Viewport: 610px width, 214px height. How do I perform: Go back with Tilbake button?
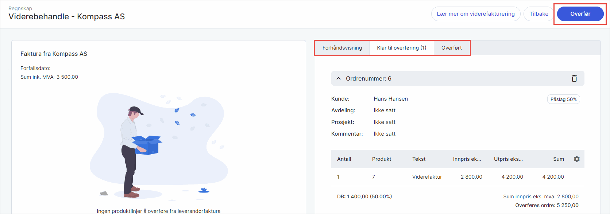pyautogui.click(x=538, y=14)
